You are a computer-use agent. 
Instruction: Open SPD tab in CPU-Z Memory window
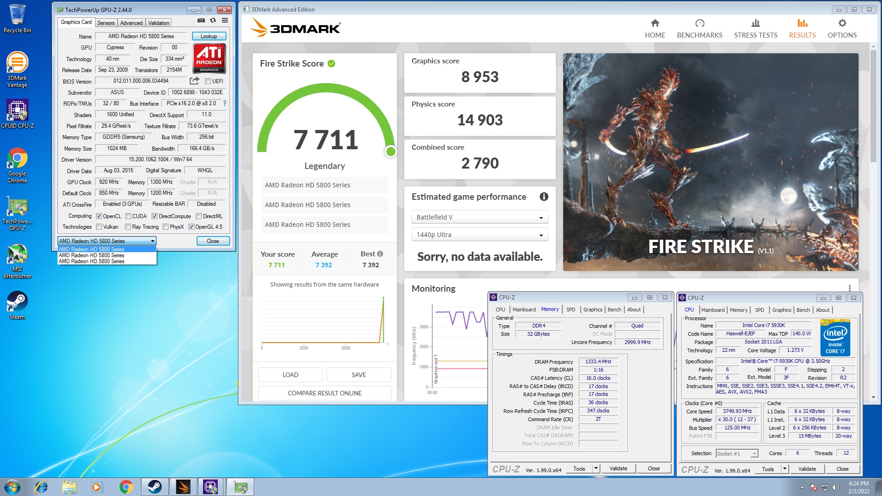click(x=571, y=310)
